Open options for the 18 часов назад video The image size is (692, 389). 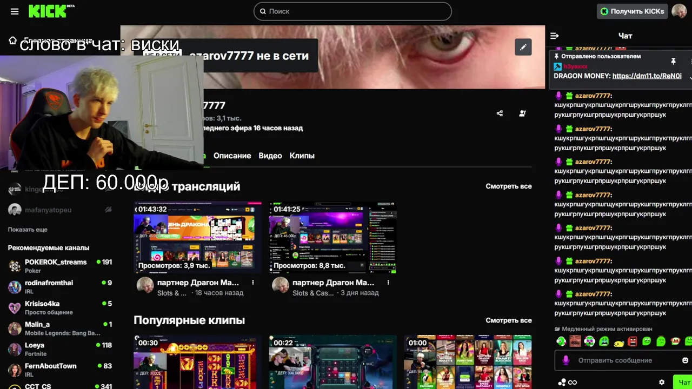tap(252, 283)
